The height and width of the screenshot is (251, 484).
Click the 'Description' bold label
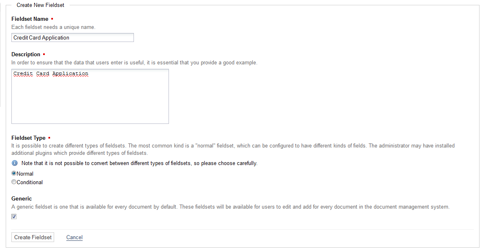click(26, 54)
